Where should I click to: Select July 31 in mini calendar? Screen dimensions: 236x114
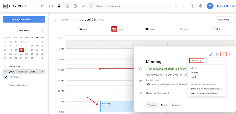[x=32, y=58]
